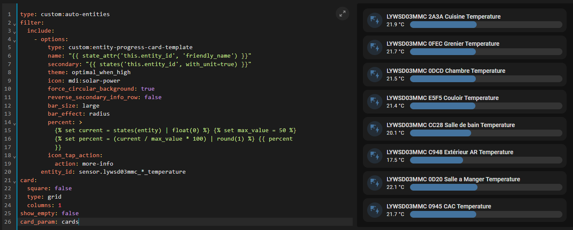Click solar-power icon on Couloir Temperature card

tap(375, 102)
